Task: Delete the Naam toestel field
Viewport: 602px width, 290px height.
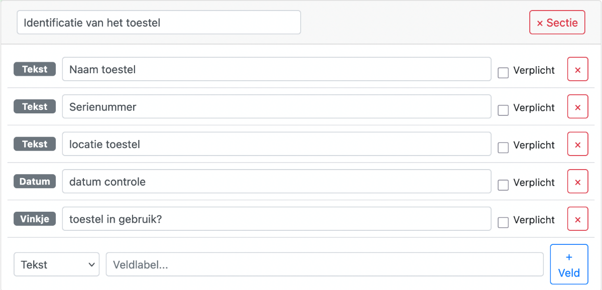Action: tap(577, 69)
